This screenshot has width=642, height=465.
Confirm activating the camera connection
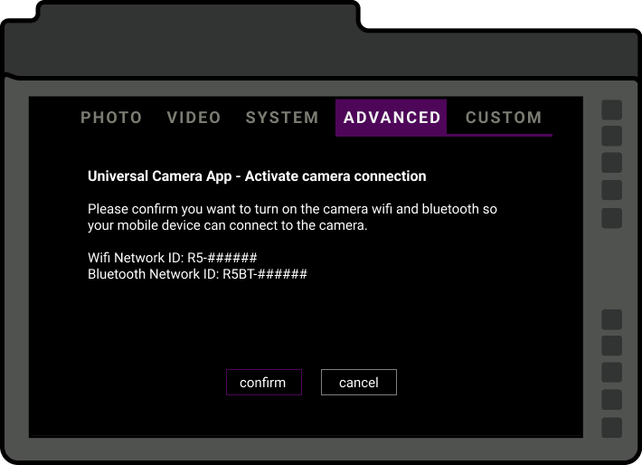point(263,383)
